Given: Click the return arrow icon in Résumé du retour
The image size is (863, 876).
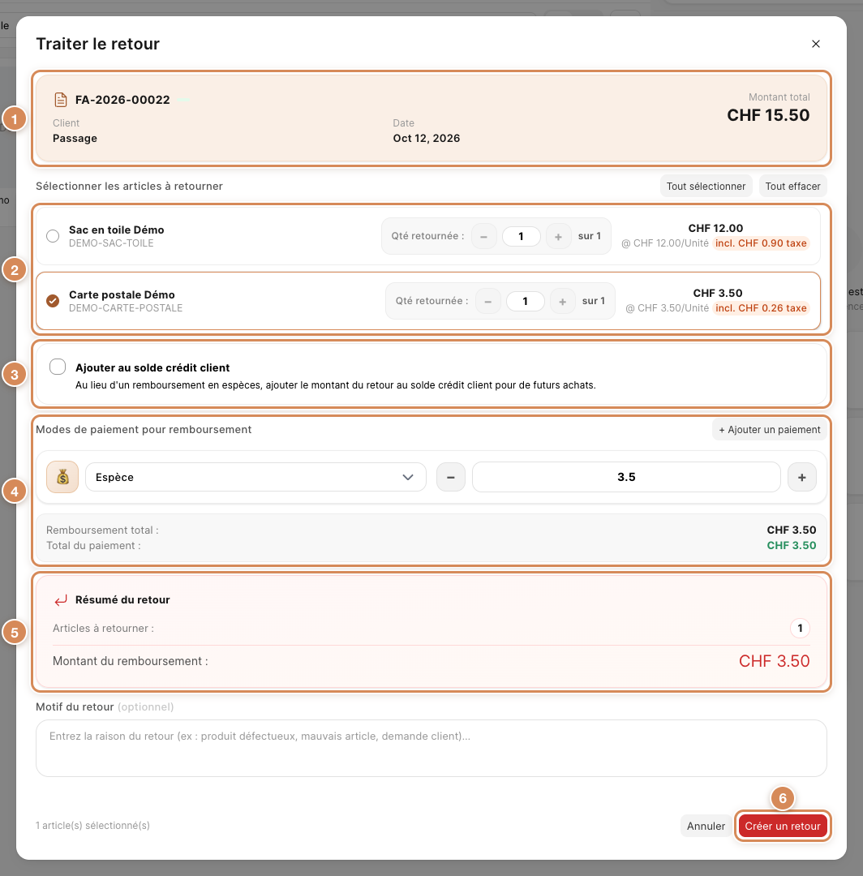Looking at the screenshot, I should 60,600.
